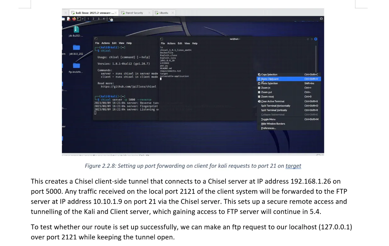Select the ftp-bruteforce folder desktop icon
The width and height of the screenshot is (389, 246).
(x=76, y=68)
